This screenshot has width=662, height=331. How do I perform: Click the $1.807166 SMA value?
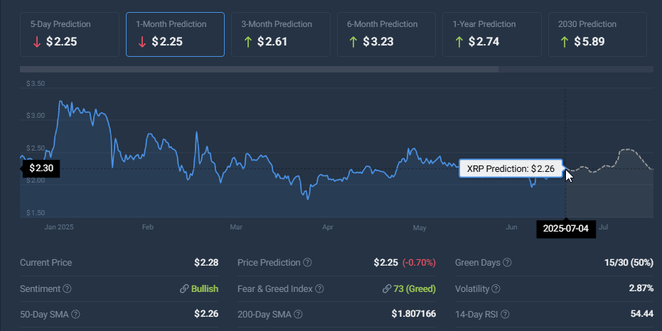click(414, 314)
